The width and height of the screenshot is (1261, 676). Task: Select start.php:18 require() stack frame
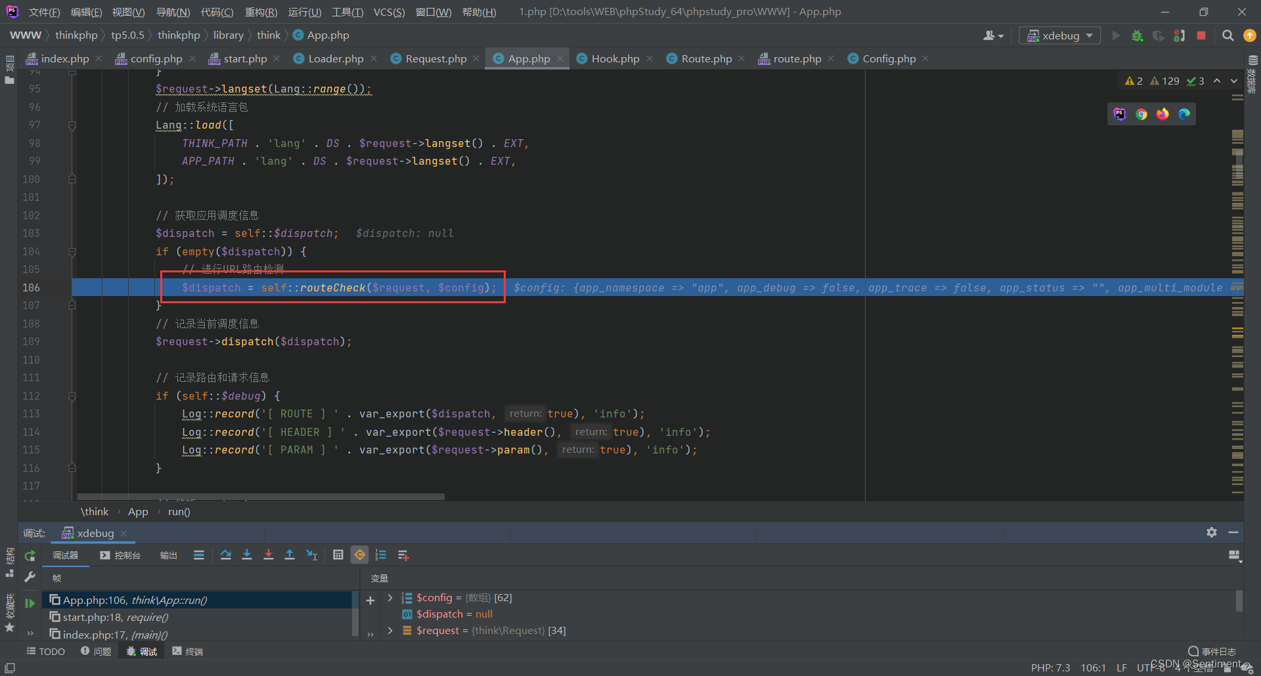pos(201,617)
